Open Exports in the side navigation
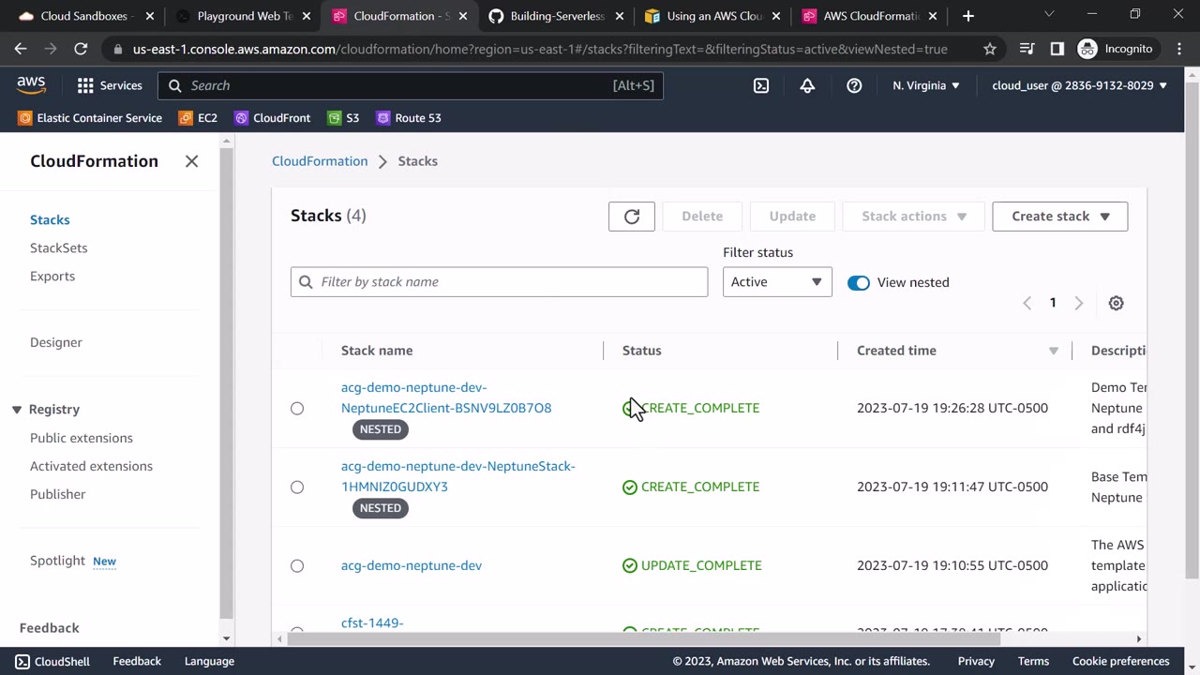The height and width of the screenshot is (675, 1200). click(52, 276)
